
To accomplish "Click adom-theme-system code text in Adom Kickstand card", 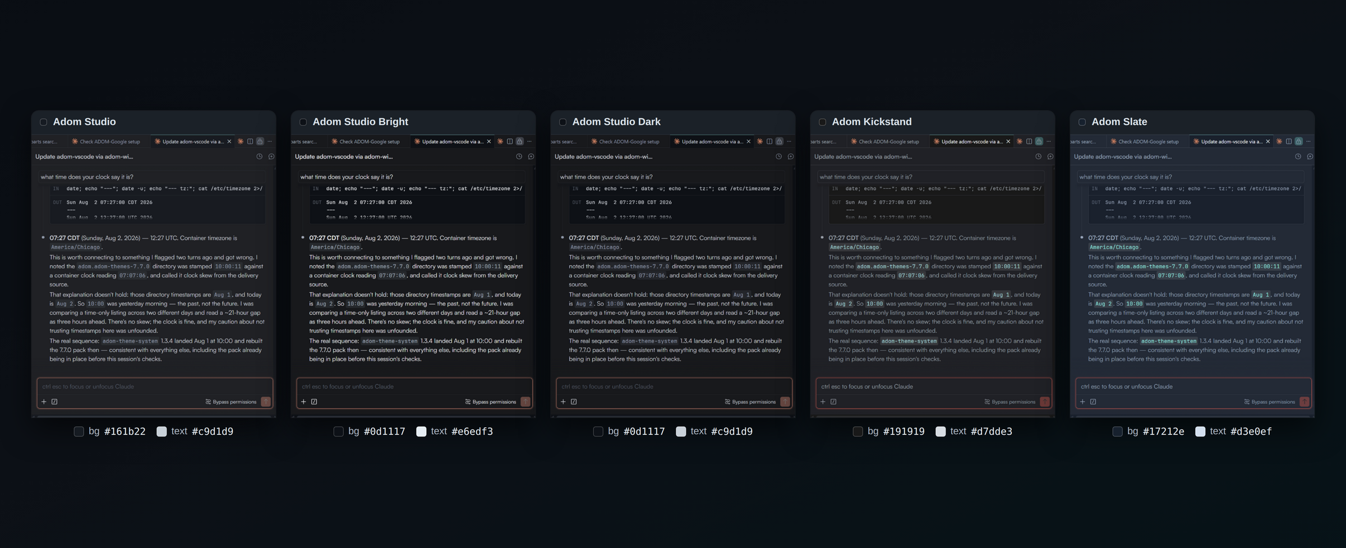I will 909,341.
